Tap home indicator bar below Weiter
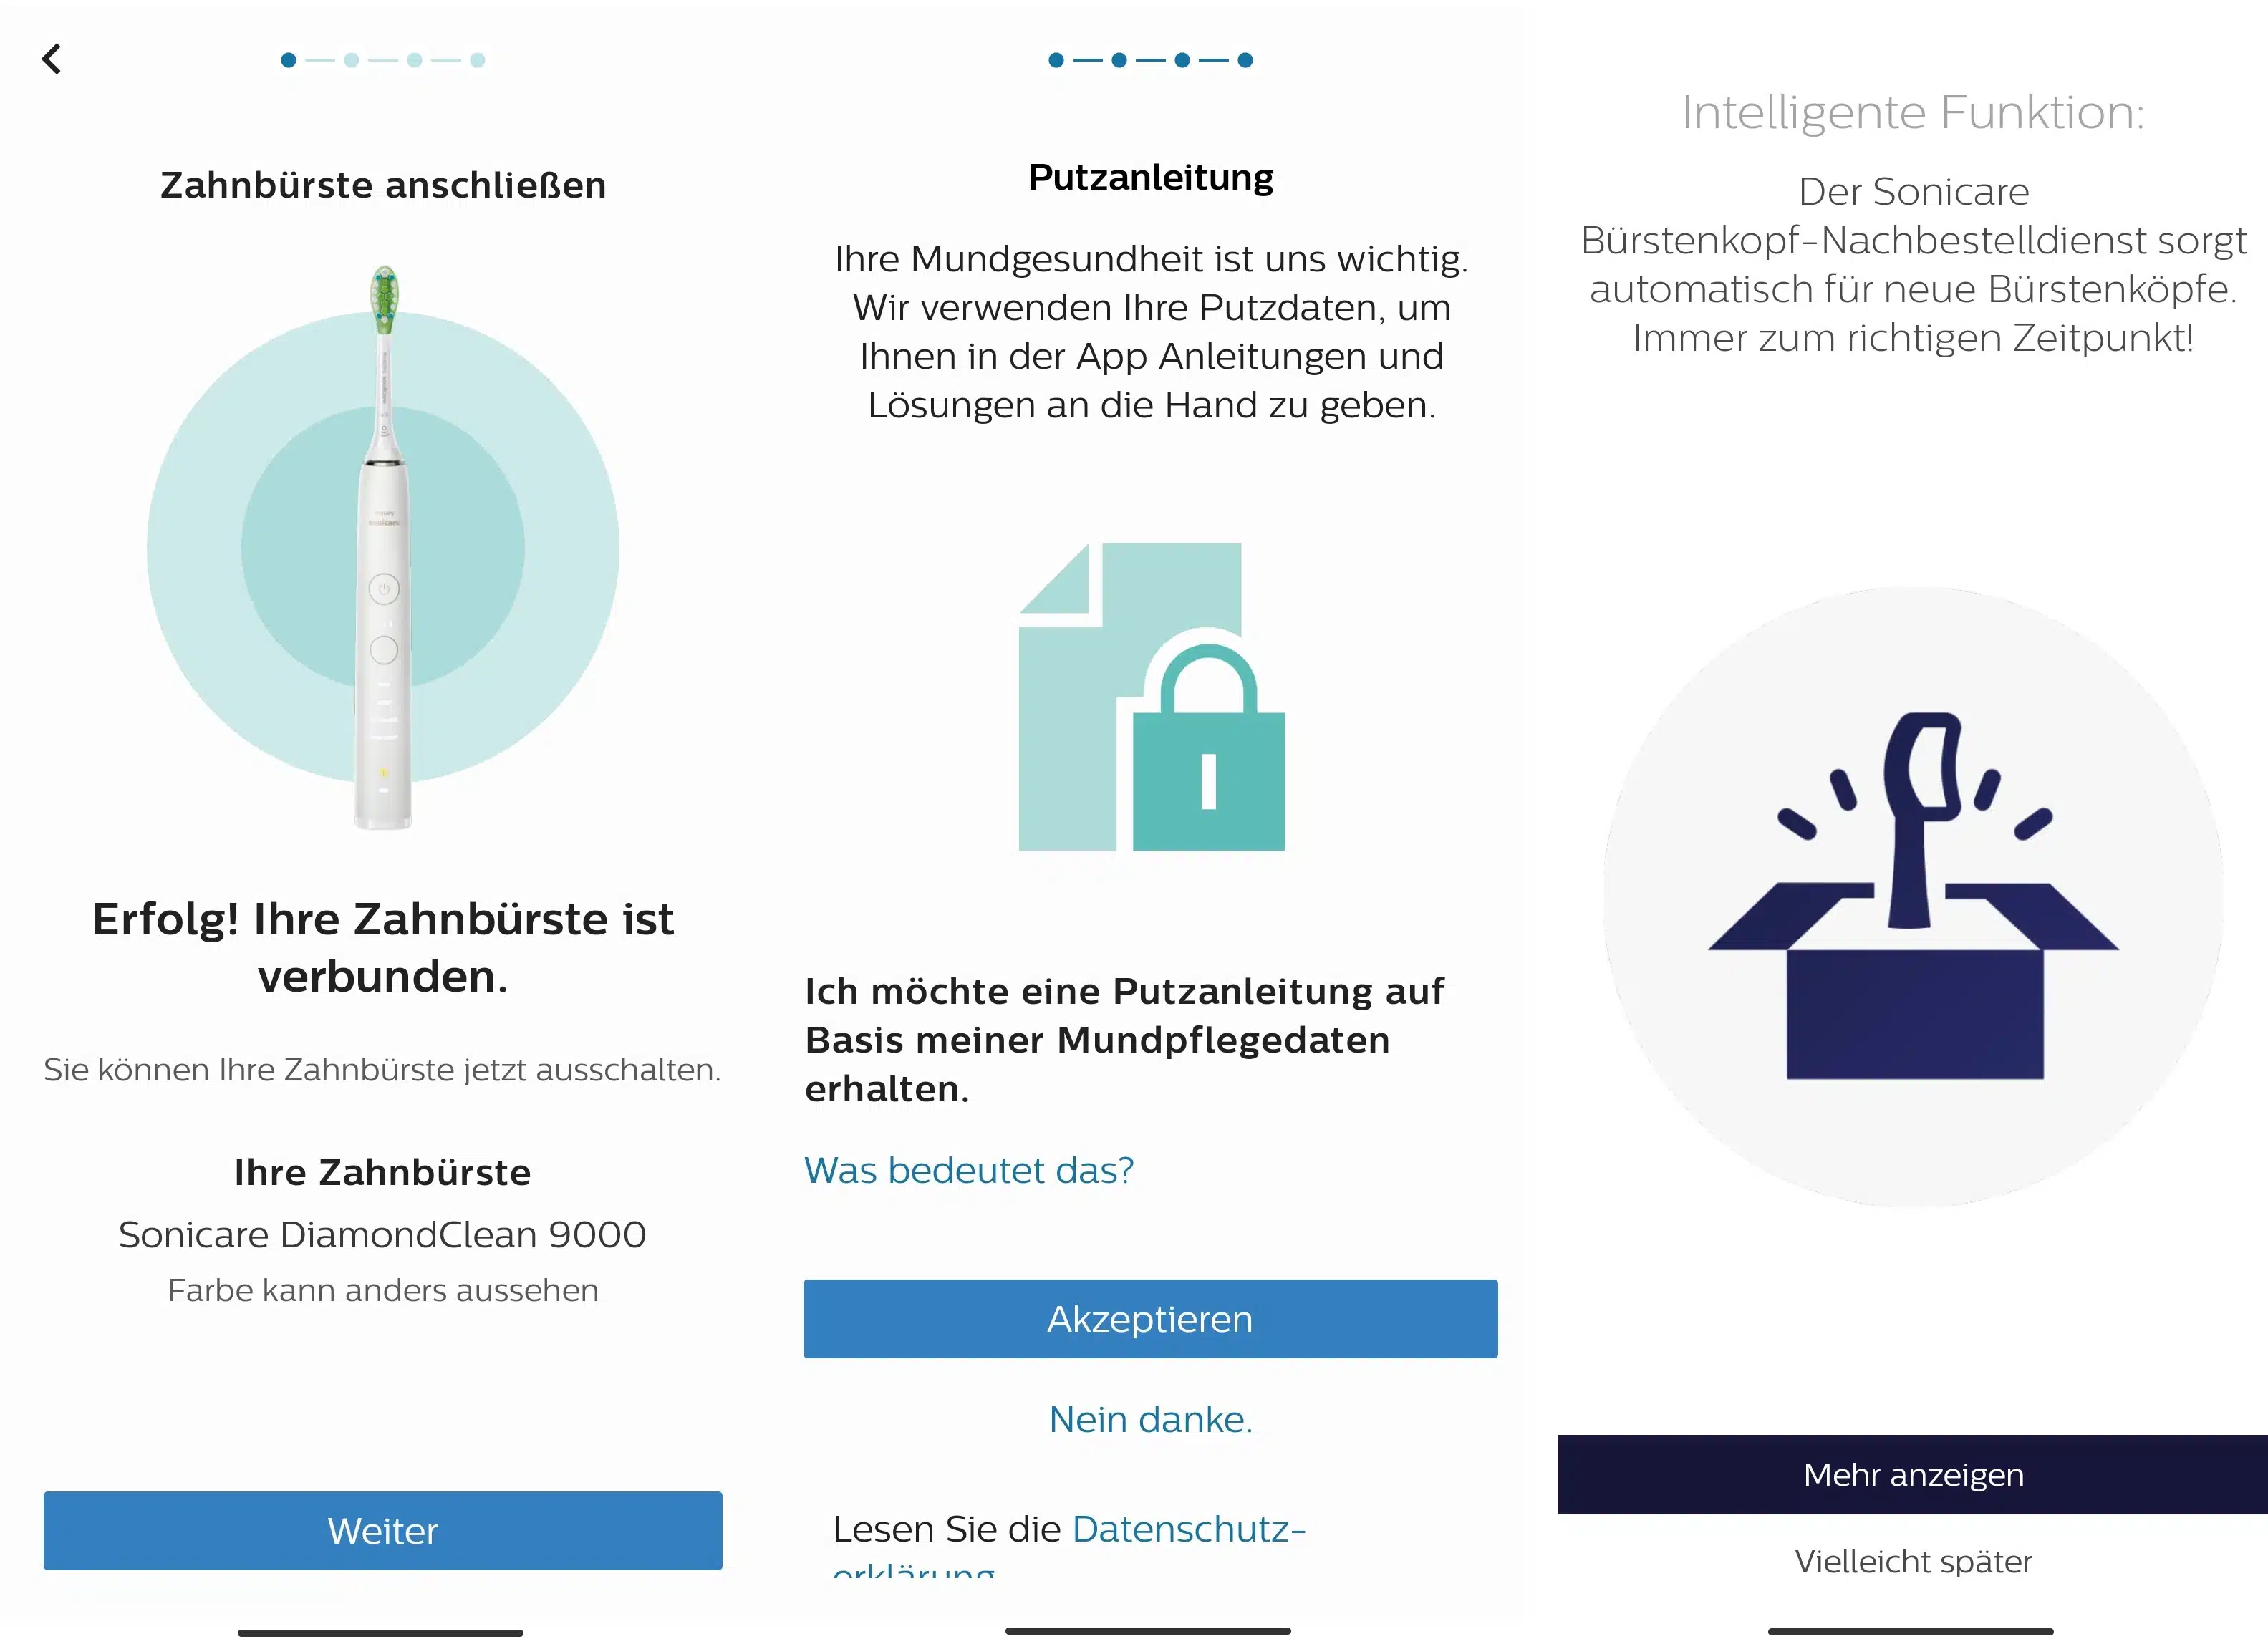This screenshot has width=2268, height=1649. [x=380, y=1633]
